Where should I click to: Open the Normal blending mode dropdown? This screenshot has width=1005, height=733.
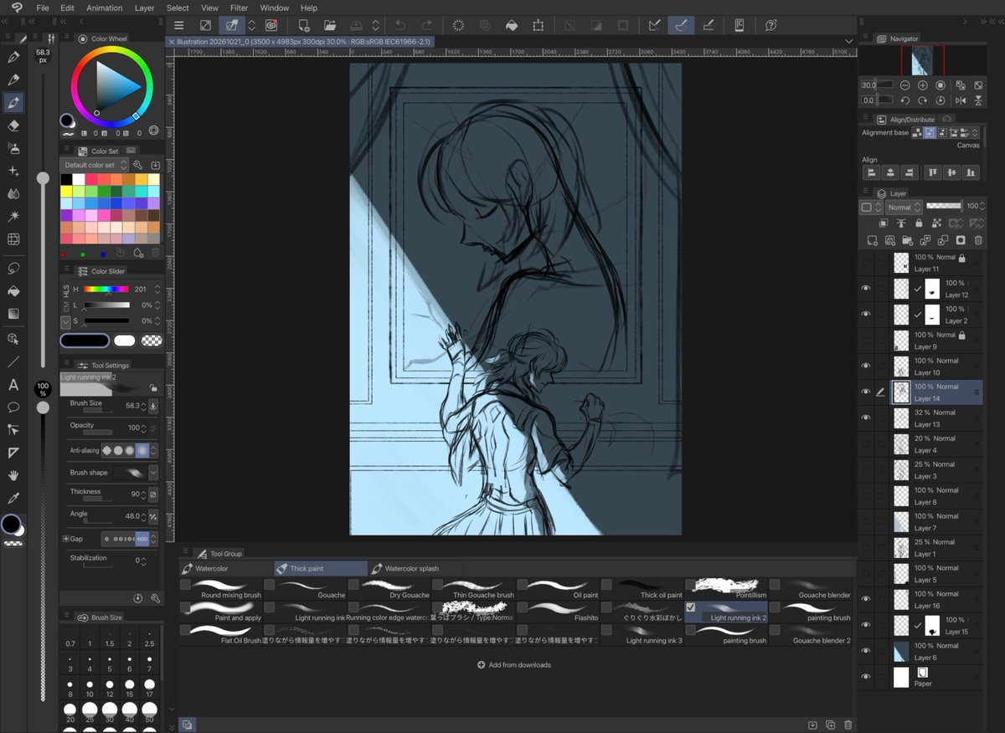click(x=904, y=207)
